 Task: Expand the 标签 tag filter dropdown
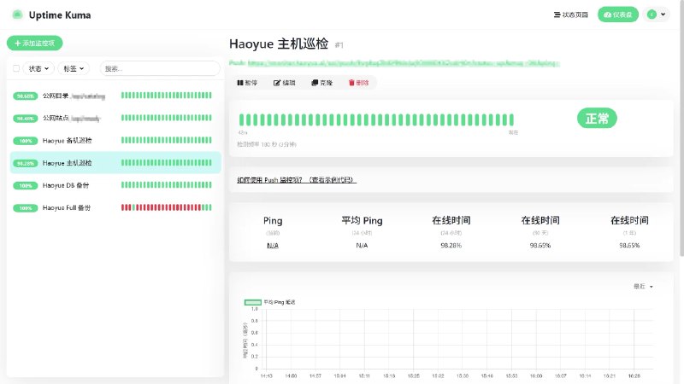74,68
